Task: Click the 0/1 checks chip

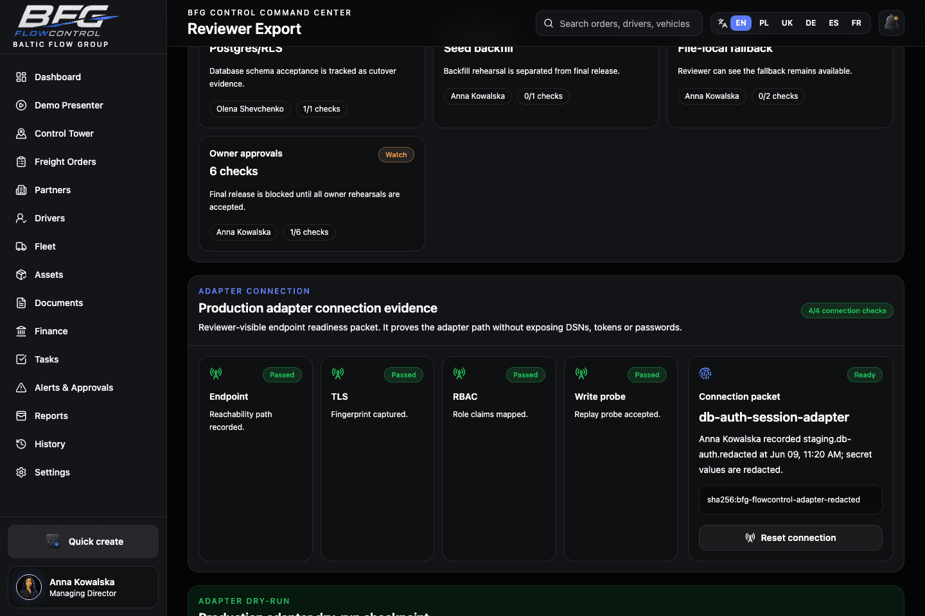Action: click(543, 96)
